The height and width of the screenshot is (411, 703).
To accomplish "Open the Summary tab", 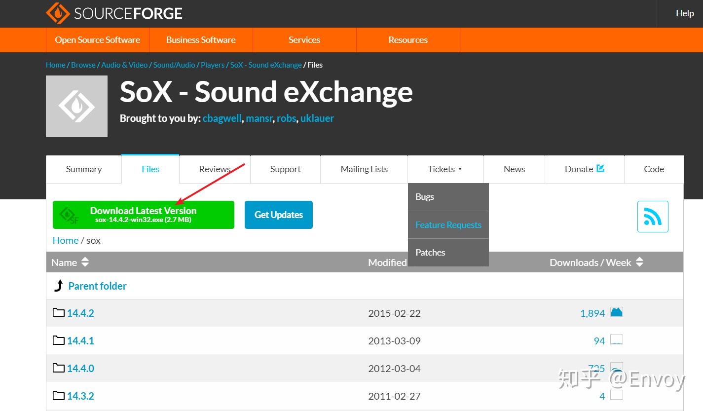I will coord(84,169).
